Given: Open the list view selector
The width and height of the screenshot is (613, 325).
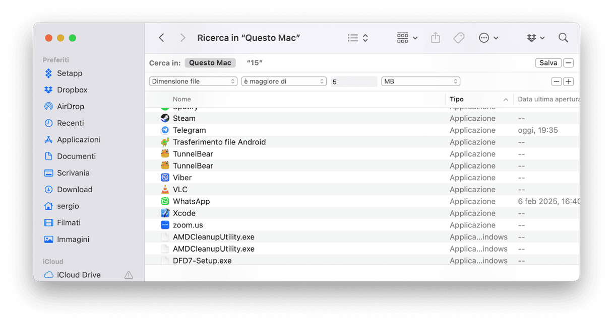Looking at the screenshot, I should coord(358,38).
